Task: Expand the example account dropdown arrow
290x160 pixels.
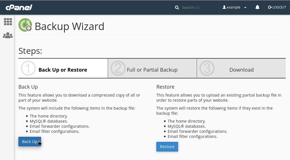Action: click(x=245, y=8)
